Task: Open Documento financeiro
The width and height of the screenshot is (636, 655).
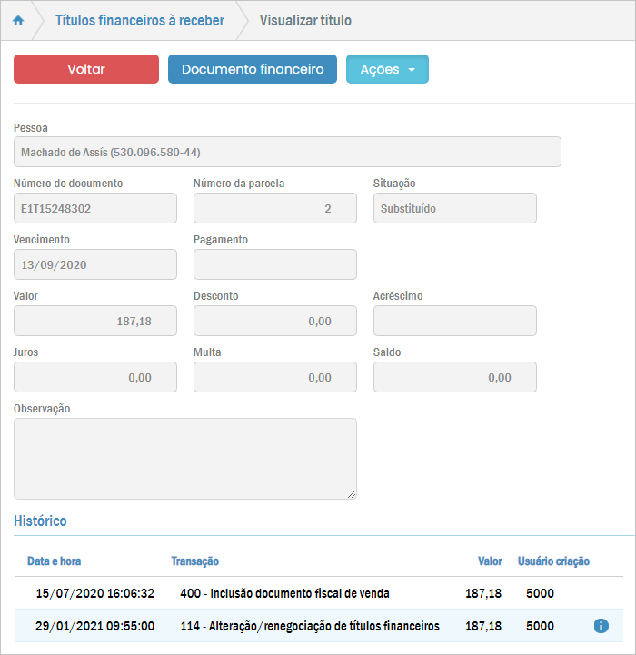Action: click(x=253, y=69)
